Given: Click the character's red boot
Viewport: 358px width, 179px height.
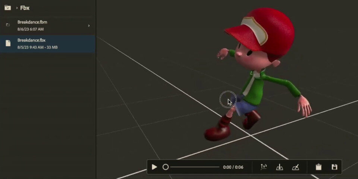Looking at the screenshot, I should [218, 131].
